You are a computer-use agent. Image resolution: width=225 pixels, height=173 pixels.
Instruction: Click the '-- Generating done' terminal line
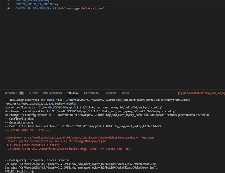(19, 122)
